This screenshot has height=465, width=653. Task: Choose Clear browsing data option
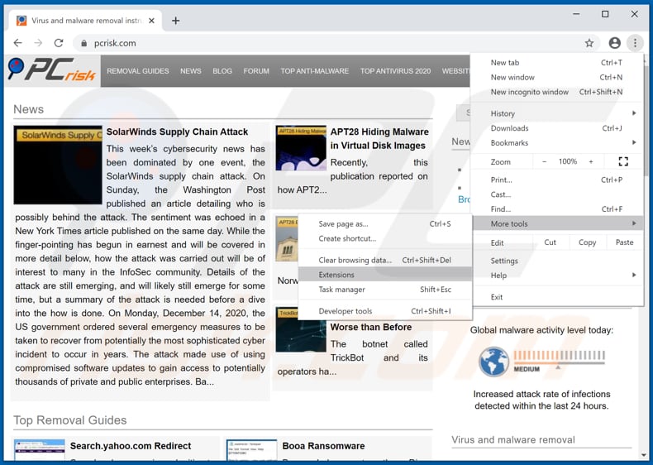pyautogui.click(x=355, y=260)
